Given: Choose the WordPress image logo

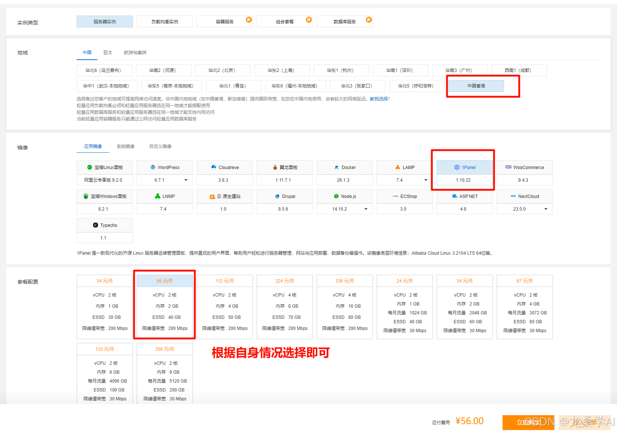Looking at the screenshot, I should pos(153,167).
